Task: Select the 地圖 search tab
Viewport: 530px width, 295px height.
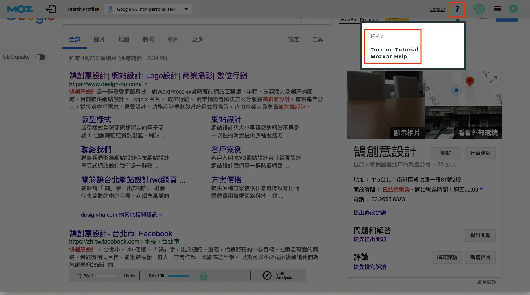Action: [x=124, y=39]
